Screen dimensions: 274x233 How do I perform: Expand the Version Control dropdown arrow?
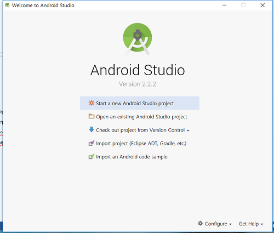click(188, 130)
